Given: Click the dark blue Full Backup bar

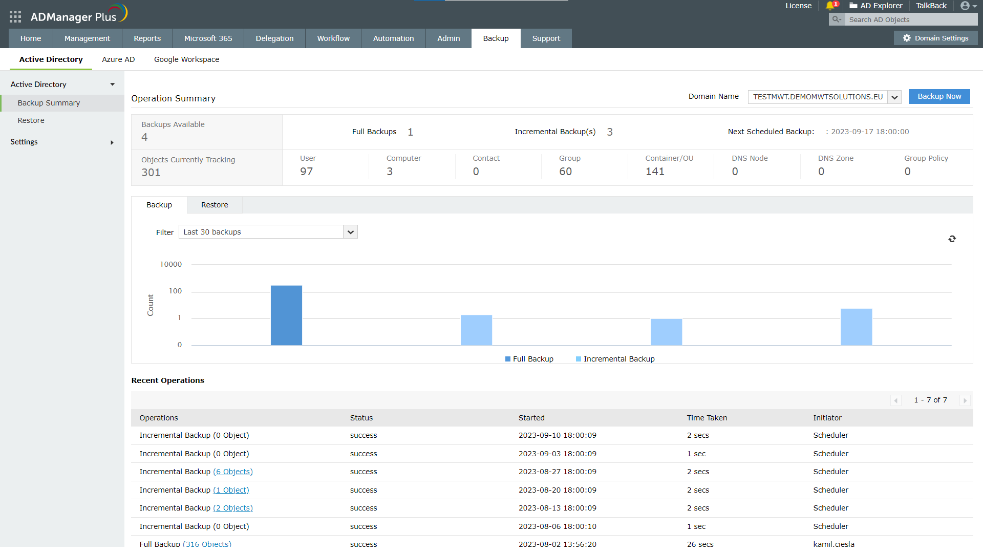Looking at the screenshot, I should click(x=286, y=315).
